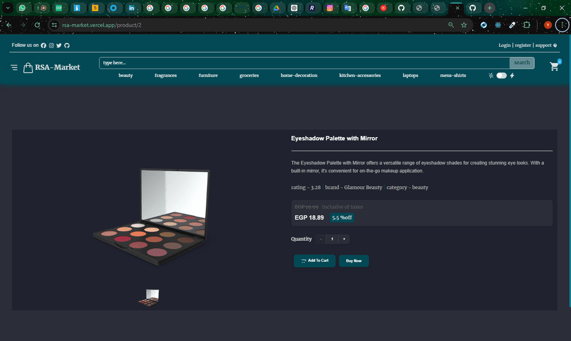Screen dimensions: 571x341
Task: Click the lightning bolt dark-mode icon
Action: (512, 76)
